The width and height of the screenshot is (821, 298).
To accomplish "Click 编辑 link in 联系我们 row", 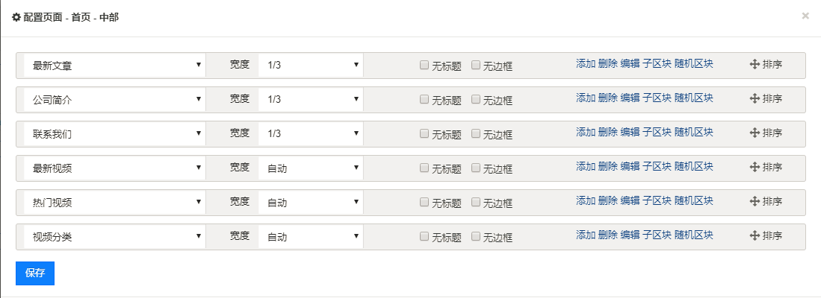I will (630, 132).
